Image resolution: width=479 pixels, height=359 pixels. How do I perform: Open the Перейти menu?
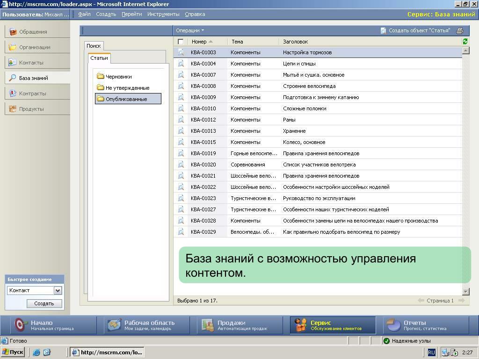[131, 14]
